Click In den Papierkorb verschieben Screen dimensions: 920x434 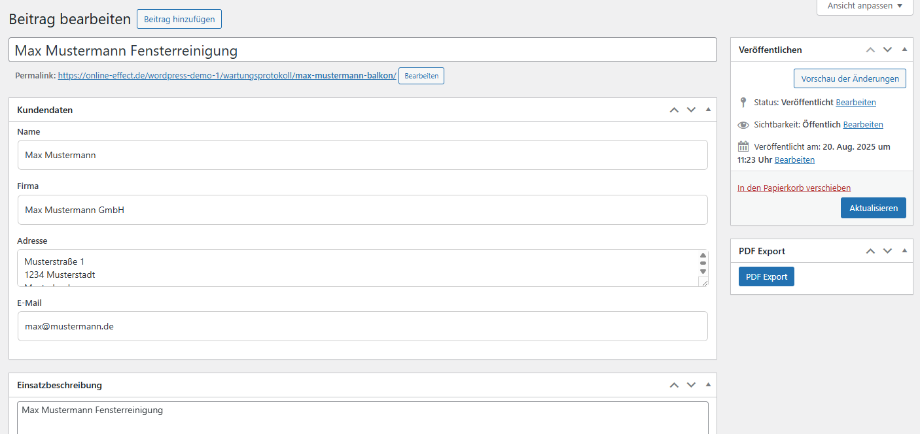(794, 188)
